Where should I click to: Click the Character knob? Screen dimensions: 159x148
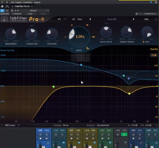32,34
